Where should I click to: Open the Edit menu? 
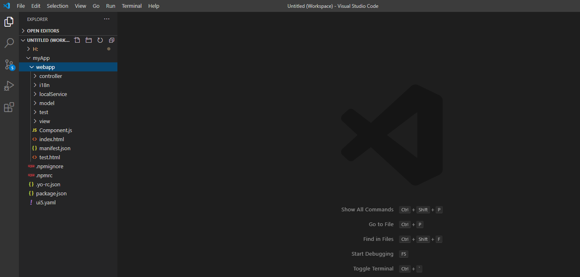pyautogui.click(x=36, y=6)
